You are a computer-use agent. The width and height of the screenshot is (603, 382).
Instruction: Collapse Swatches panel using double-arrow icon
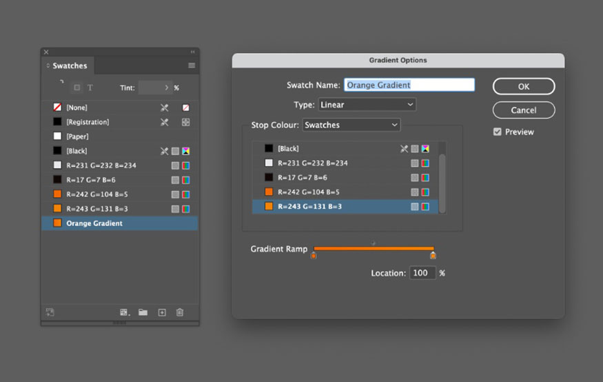(193, 52)
